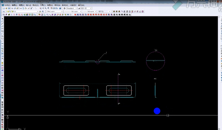Select the Ellipse tool

[3, 44]
